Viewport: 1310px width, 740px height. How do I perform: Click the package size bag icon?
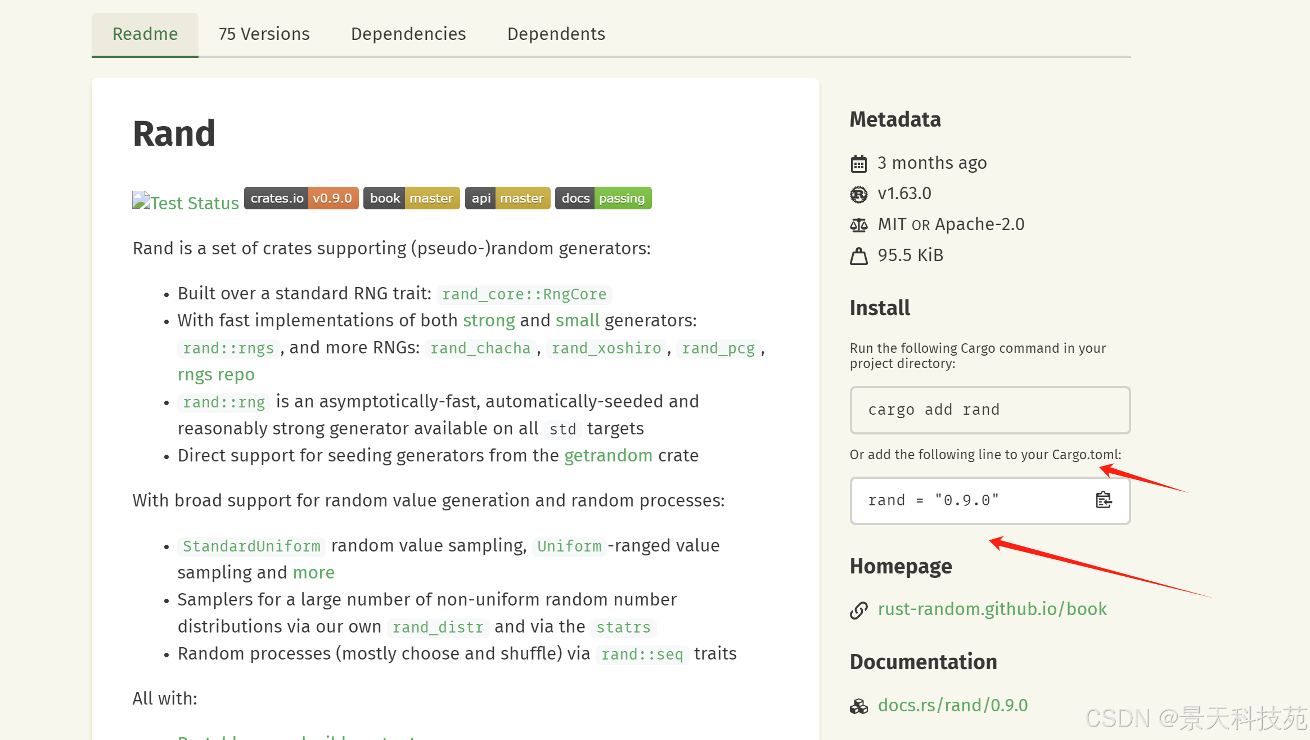[x=858, y=256]
